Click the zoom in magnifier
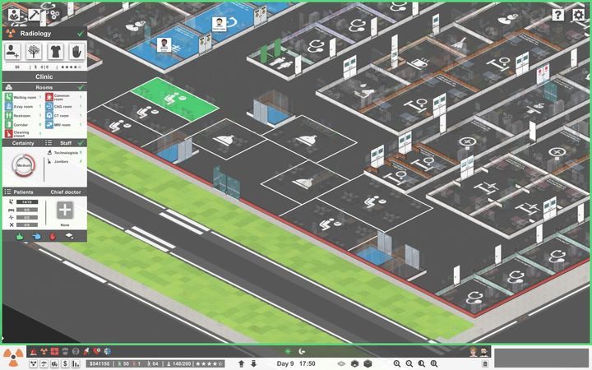The width and height of the screenshot is (592, 370). click(x=397, y=363)
